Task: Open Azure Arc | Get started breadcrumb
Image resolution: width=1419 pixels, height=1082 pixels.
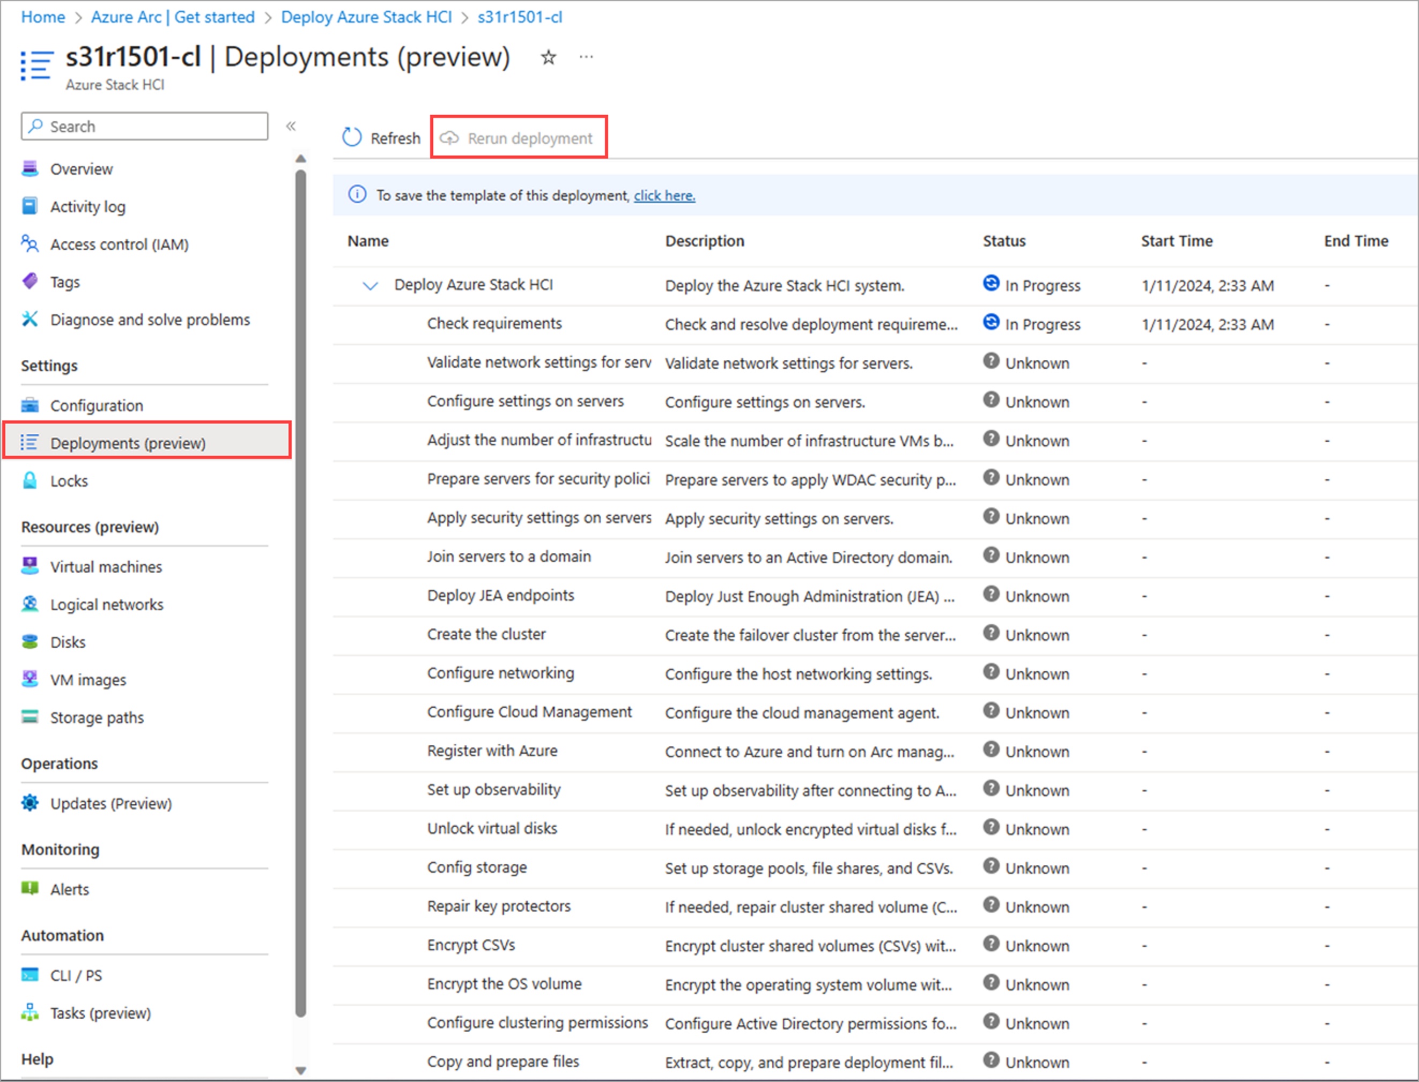Action: [173, 17]
